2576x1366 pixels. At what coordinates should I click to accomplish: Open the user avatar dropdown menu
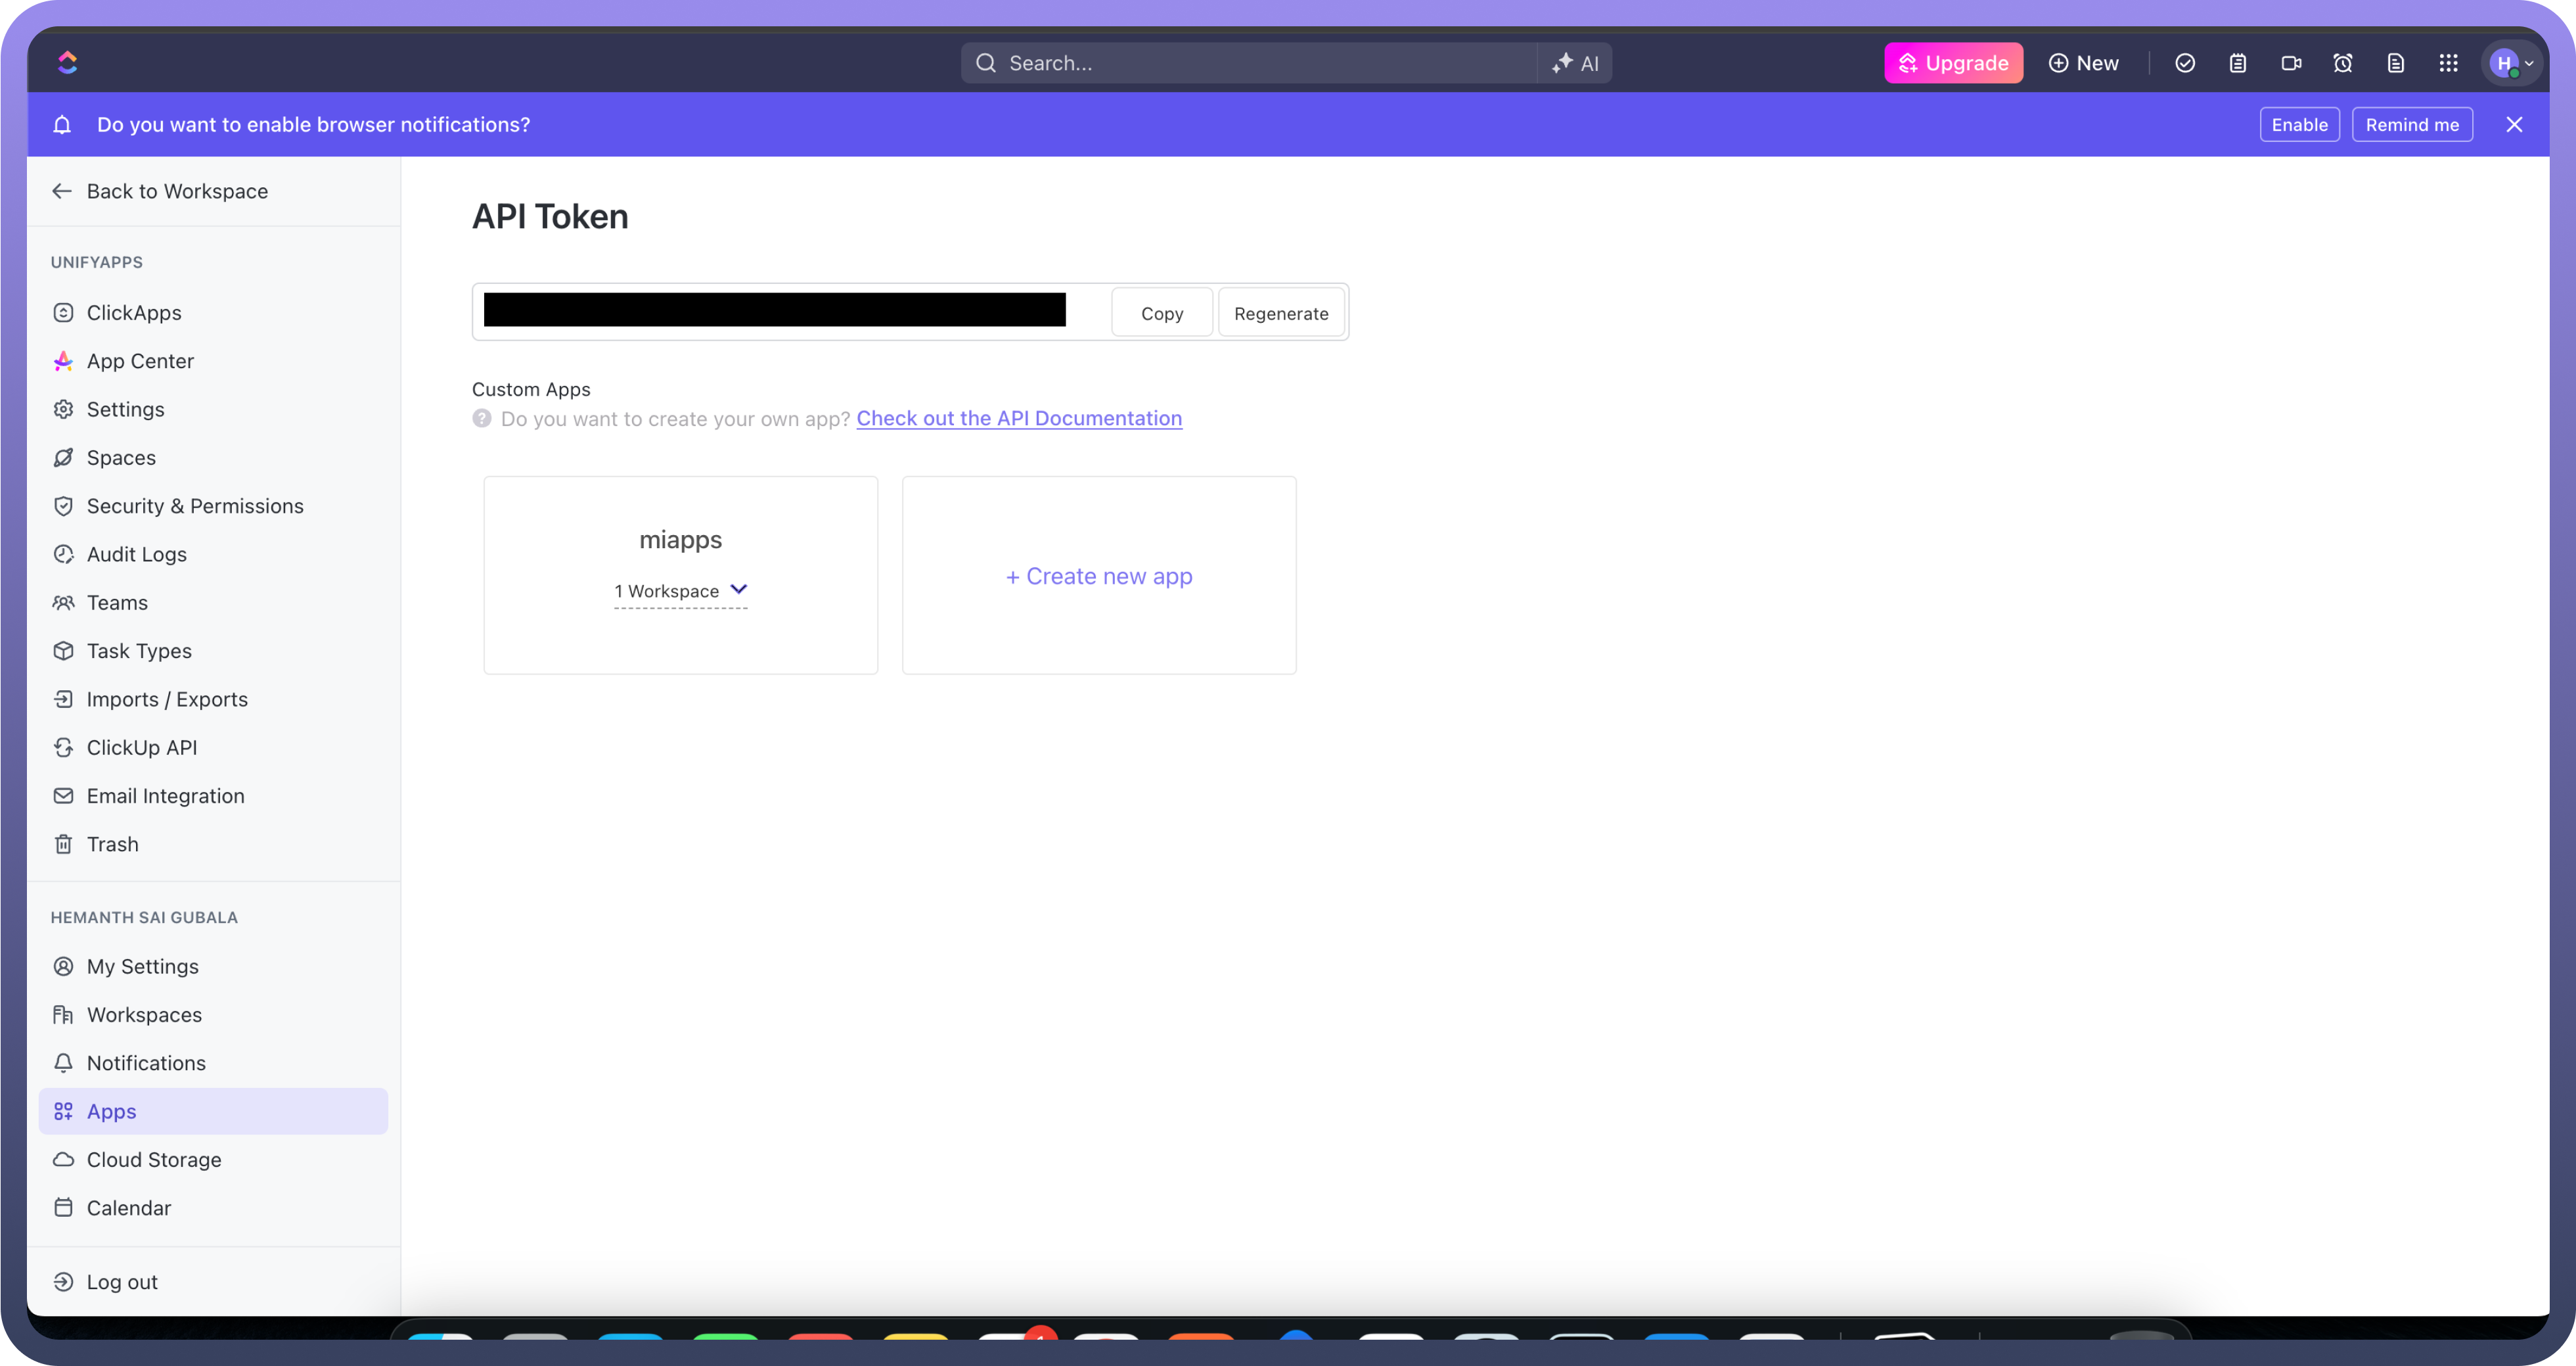pos(2512,63)
